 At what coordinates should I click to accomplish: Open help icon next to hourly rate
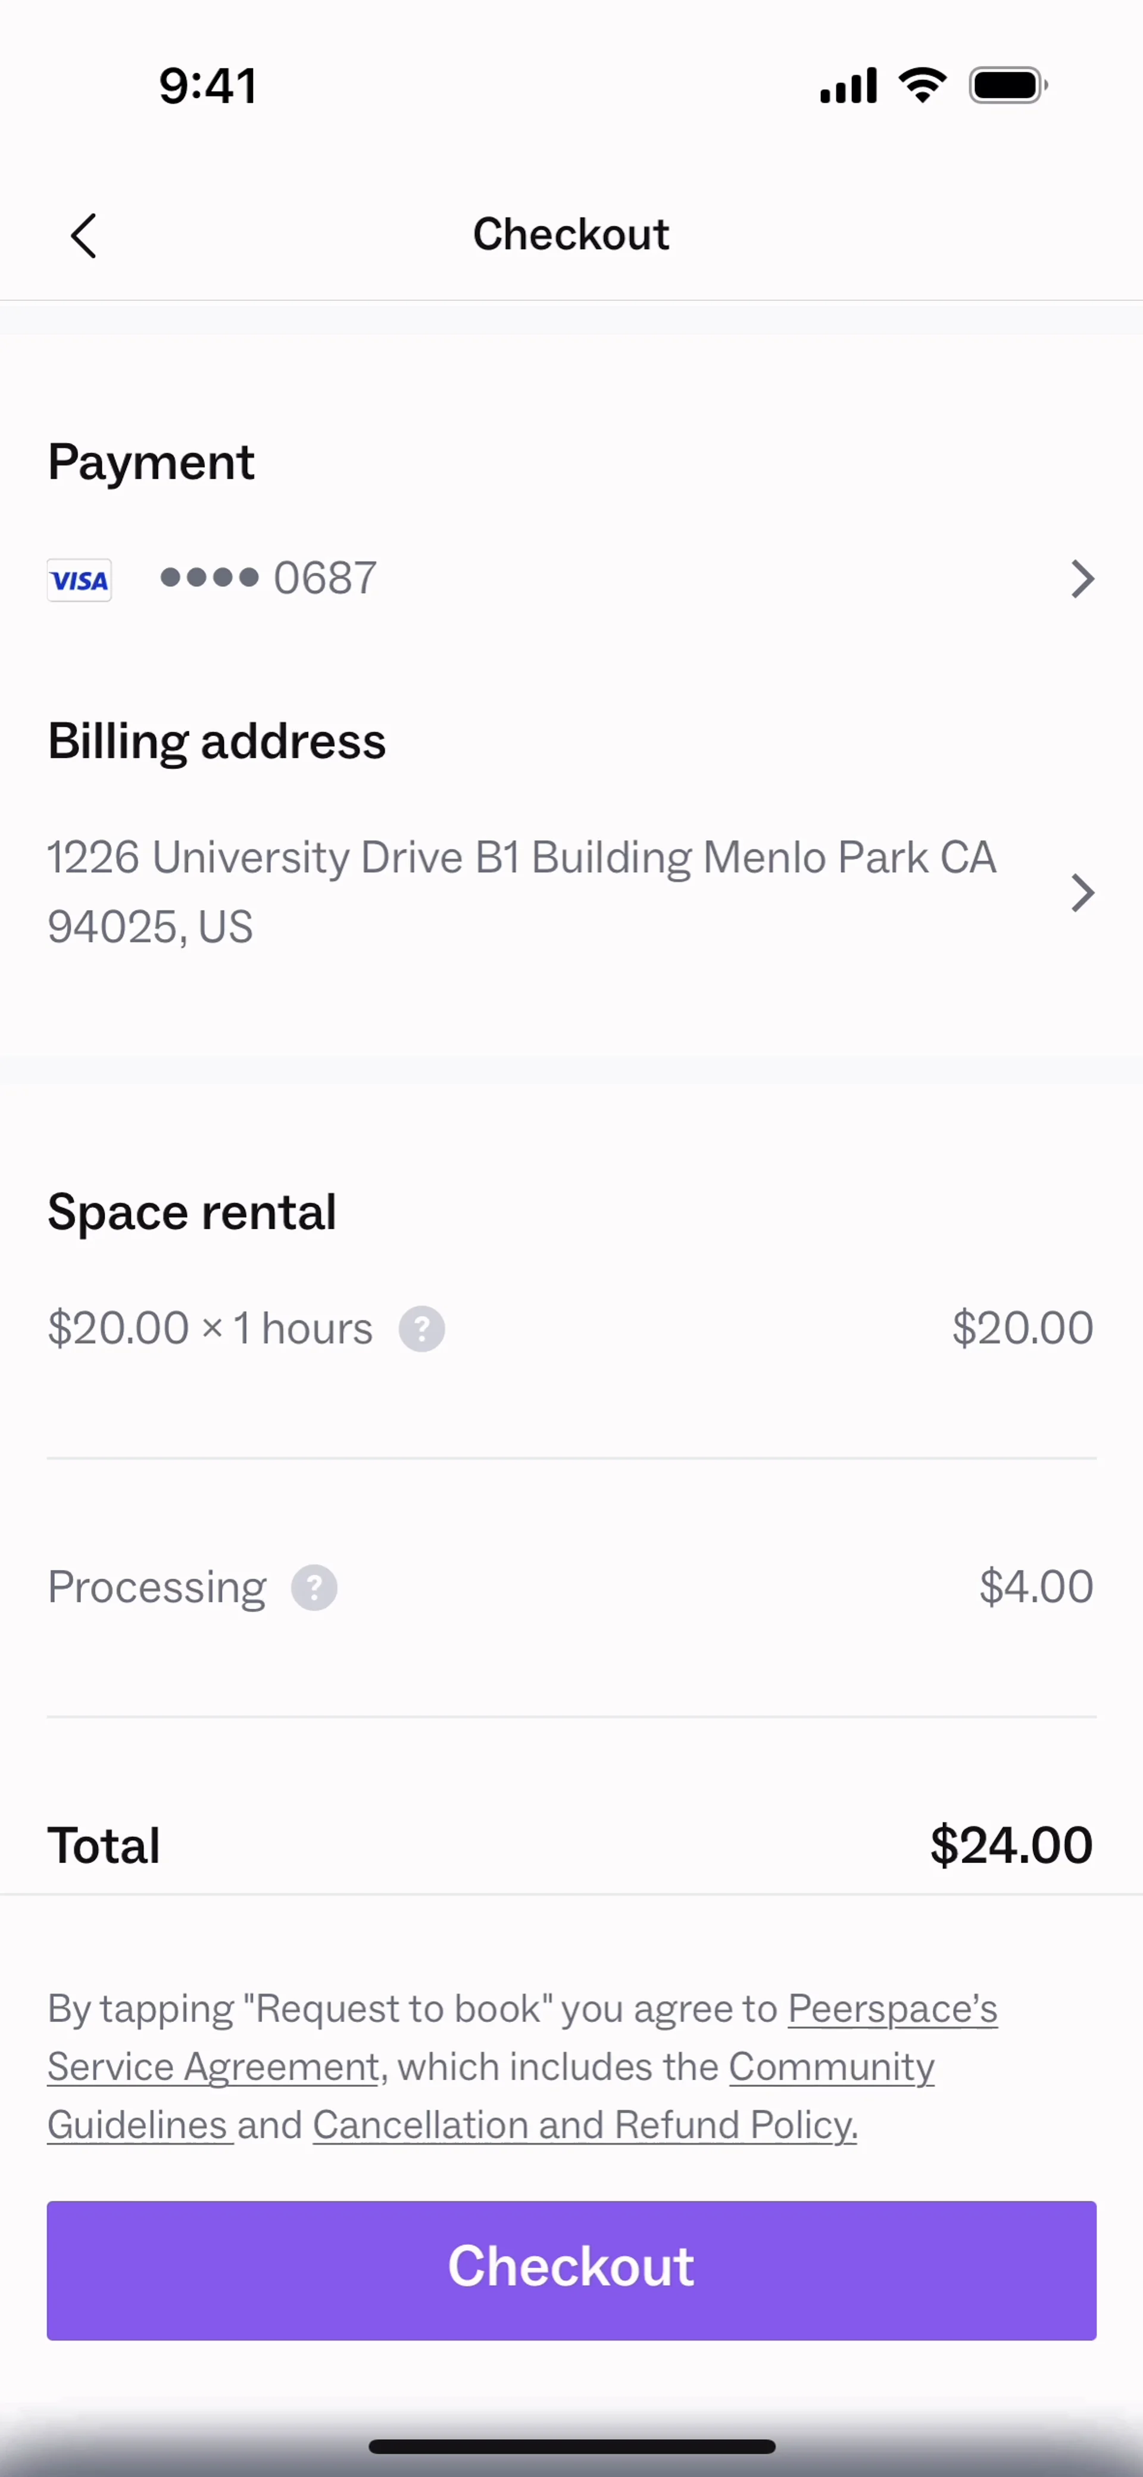click(422, 1329)
